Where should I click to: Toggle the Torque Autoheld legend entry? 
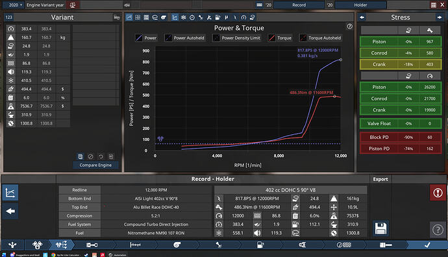(320, 38)
